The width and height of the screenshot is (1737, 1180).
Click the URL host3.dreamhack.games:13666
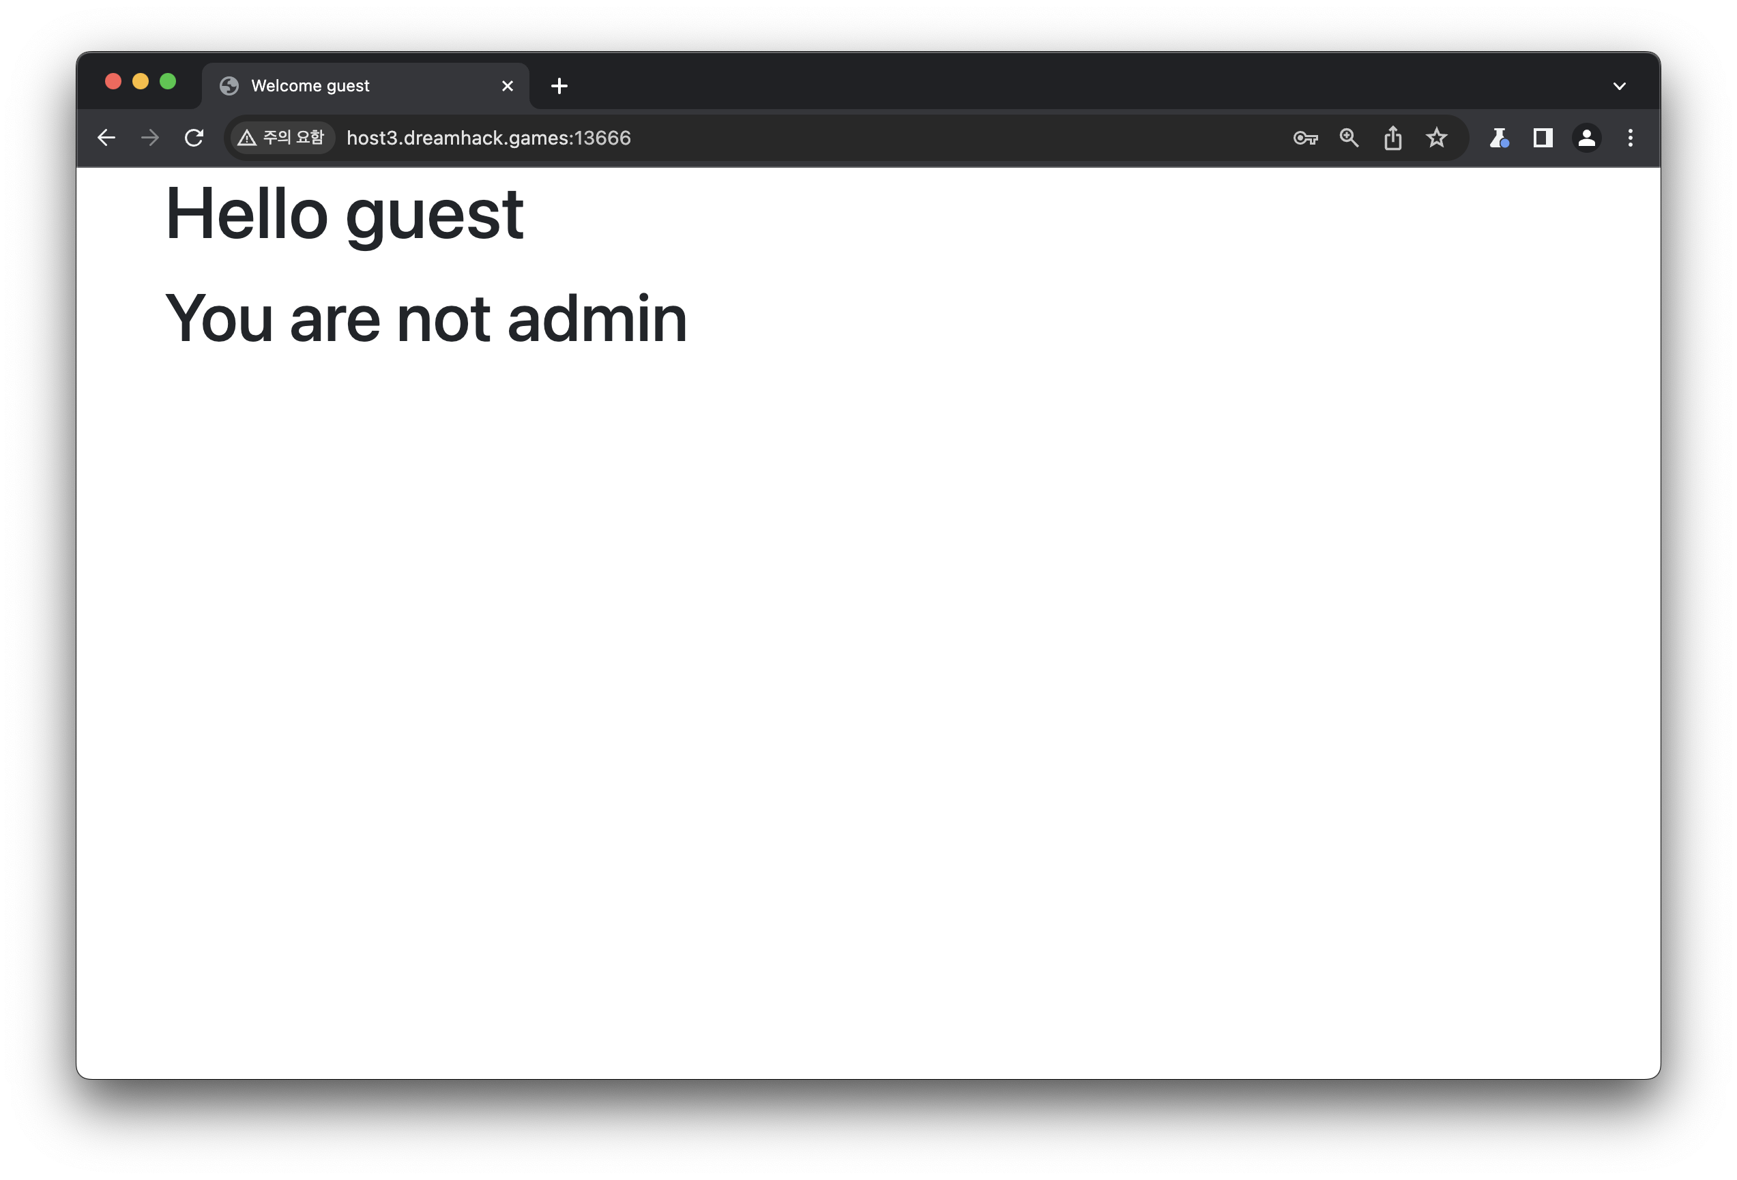click(x=488, y=138)
